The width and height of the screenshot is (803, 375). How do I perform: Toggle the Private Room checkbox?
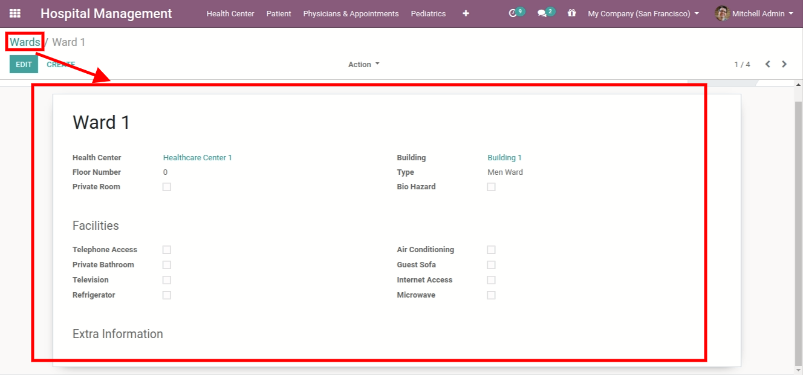(167, 187)
